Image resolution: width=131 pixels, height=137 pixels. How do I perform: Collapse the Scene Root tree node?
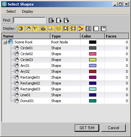[5, 42]
